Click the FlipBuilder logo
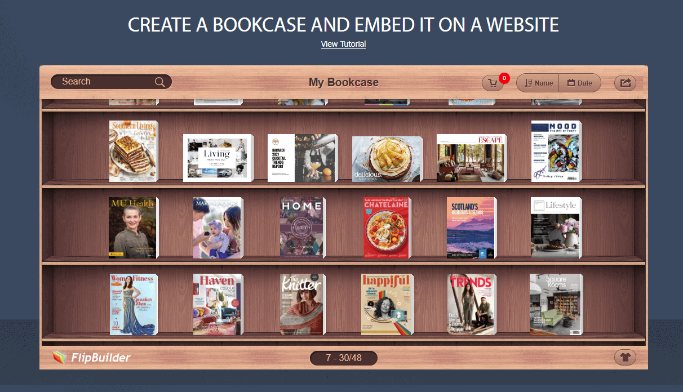683x392 pixels. click(91, 358)
